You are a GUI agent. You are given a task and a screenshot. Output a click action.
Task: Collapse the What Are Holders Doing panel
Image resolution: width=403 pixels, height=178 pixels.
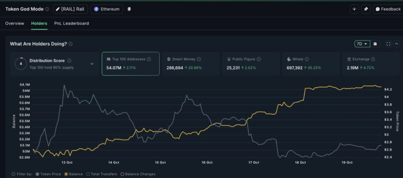(x=396, y=44)
